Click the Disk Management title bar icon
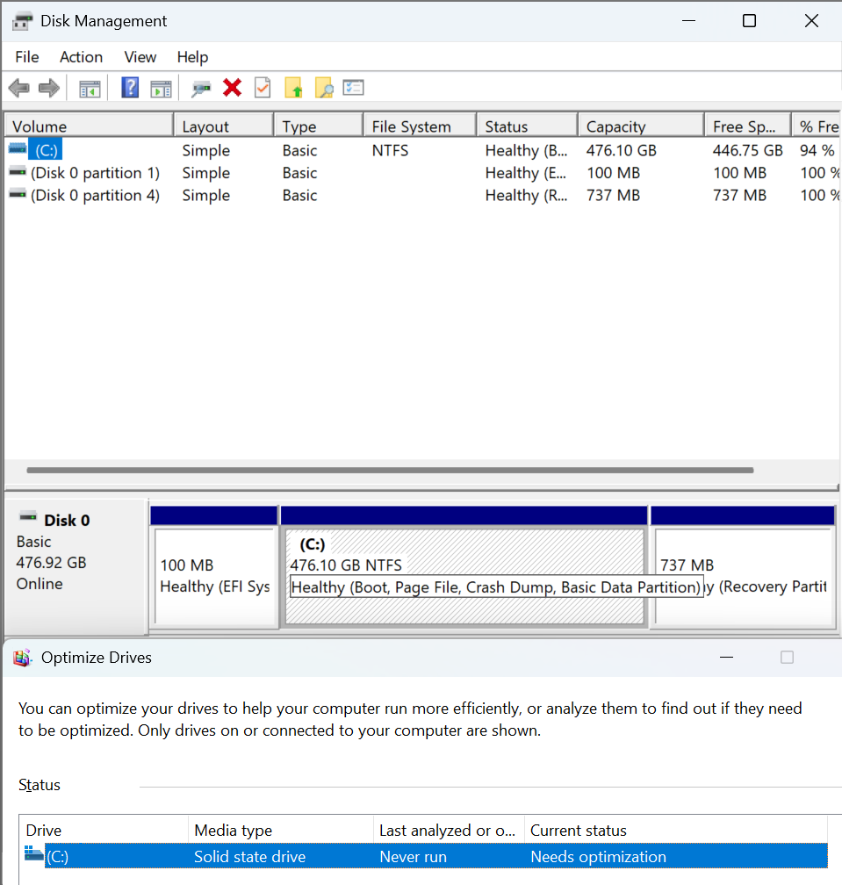Viewport: 842px width, 885px height. pos(23,21)
